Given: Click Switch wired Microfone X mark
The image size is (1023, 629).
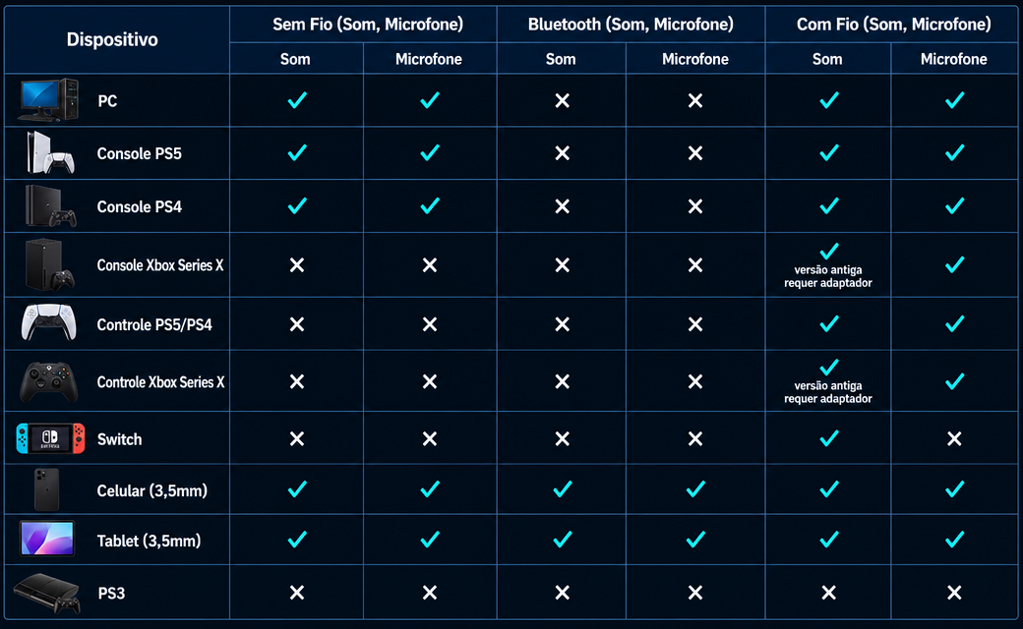Looking at the screenshot, I should click(x=954, y=438).
